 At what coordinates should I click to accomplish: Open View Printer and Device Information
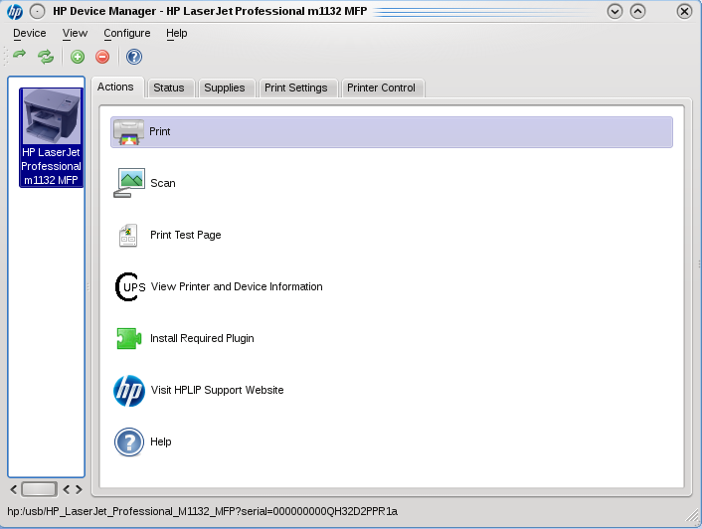coord(237,287)
